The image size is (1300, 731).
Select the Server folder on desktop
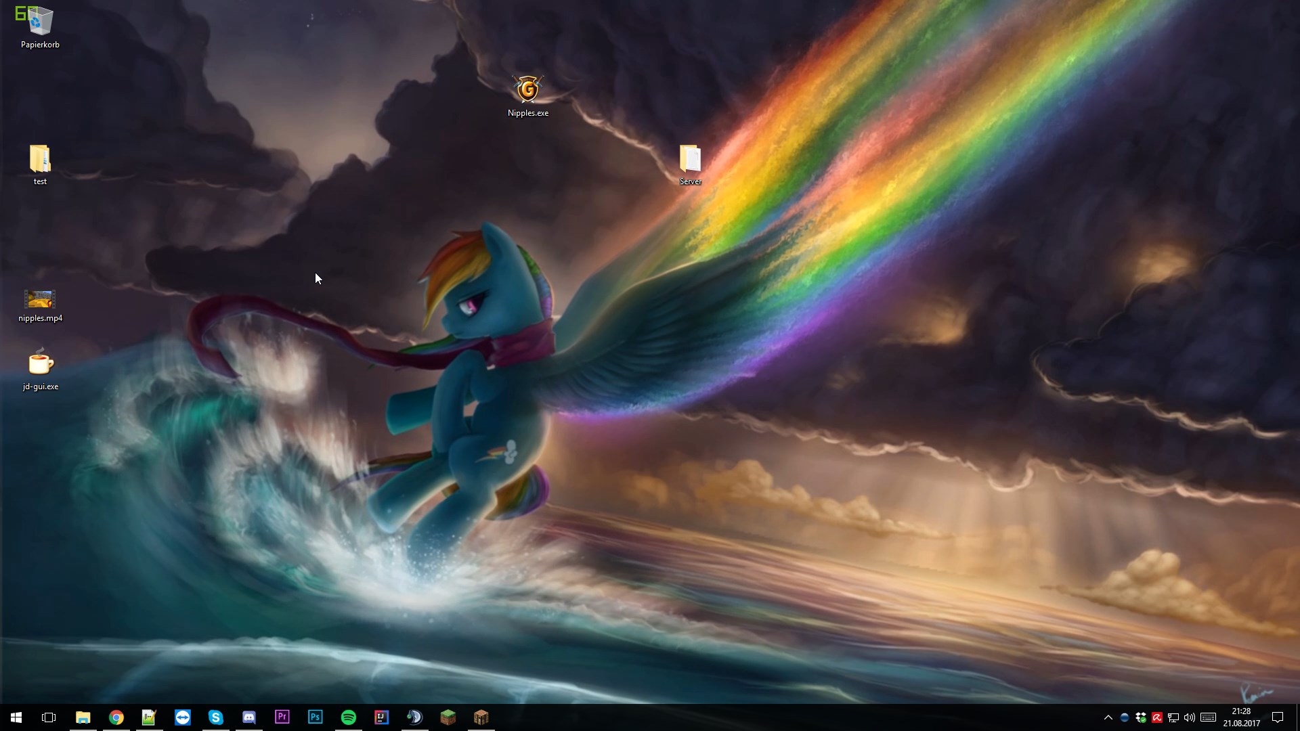(690, 164)
